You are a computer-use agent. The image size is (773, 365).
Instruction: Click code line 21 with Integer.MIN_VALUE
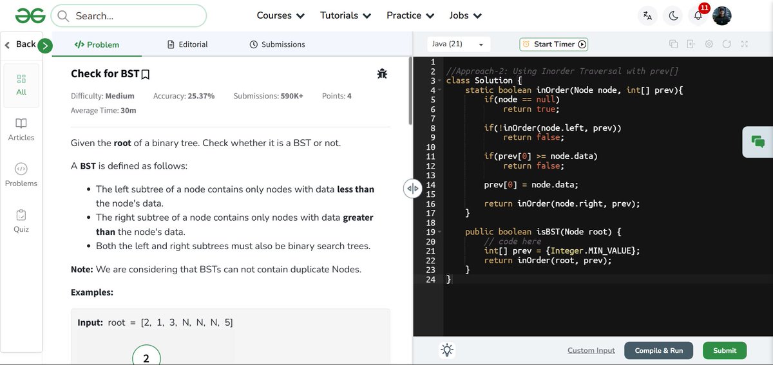[x=562, y=251]
